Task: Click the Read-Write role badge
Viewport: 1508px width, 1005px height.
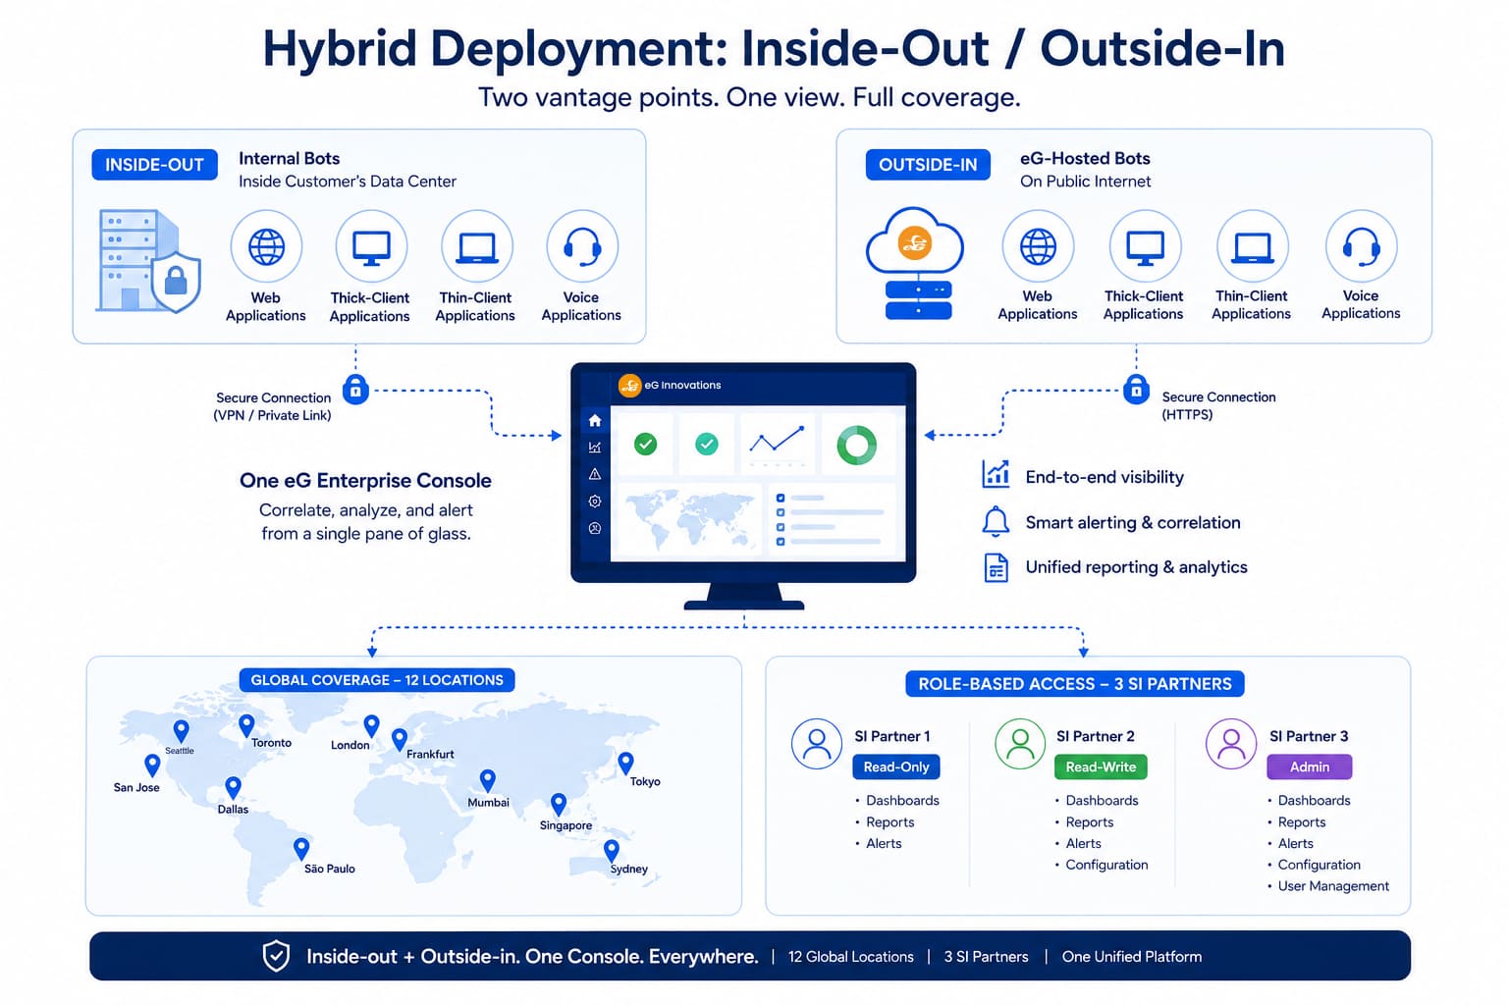Action: pyautogui.click(x=1101, y=767)
